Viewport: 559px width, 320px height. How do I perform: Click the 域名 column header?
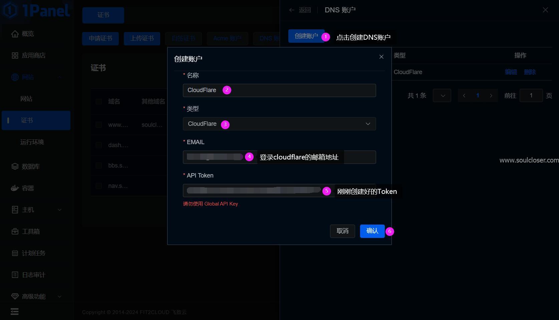tap(114, 101)
